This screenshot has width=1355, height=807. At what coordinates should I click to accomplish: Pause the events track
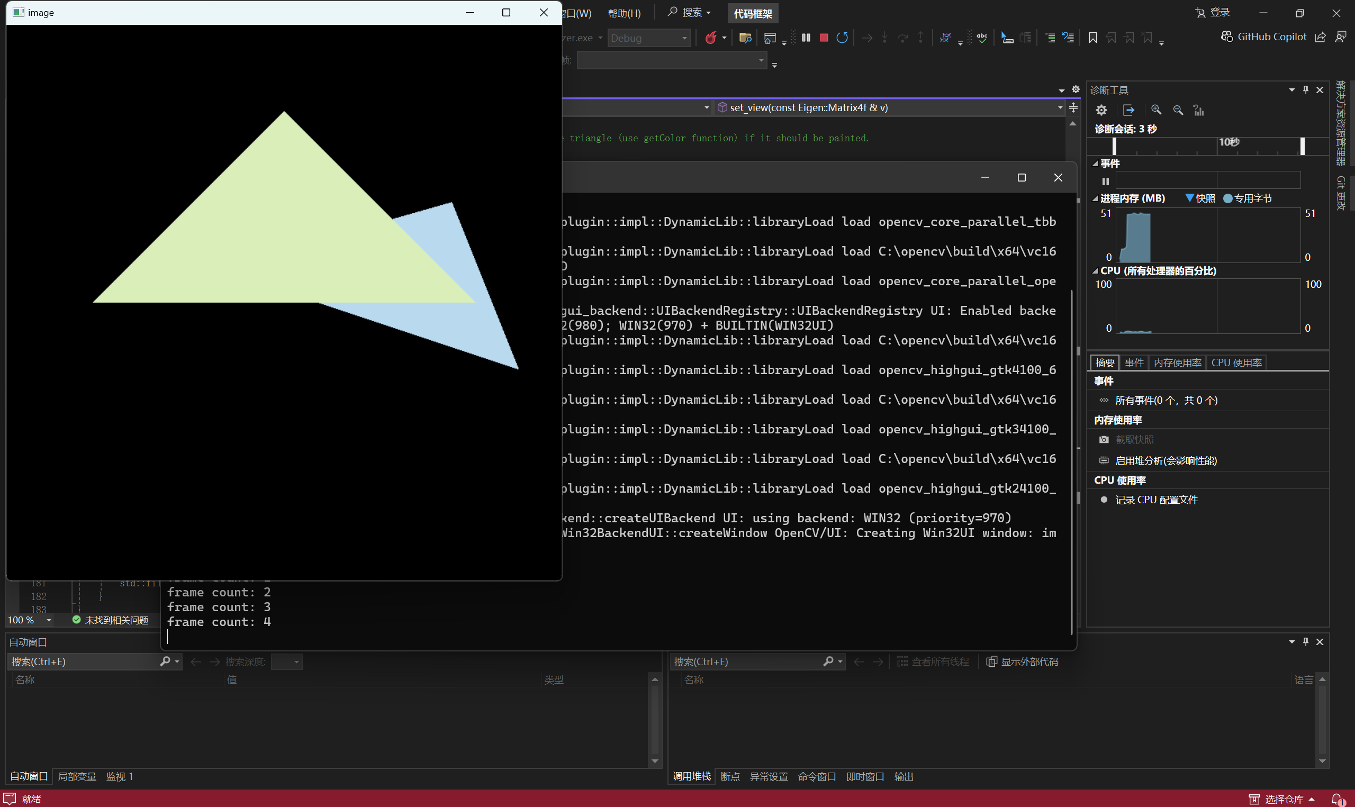pos(1105,181)
